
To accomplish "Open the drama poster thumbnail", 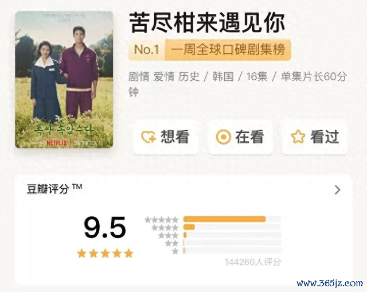I will (x=64, y=80).
